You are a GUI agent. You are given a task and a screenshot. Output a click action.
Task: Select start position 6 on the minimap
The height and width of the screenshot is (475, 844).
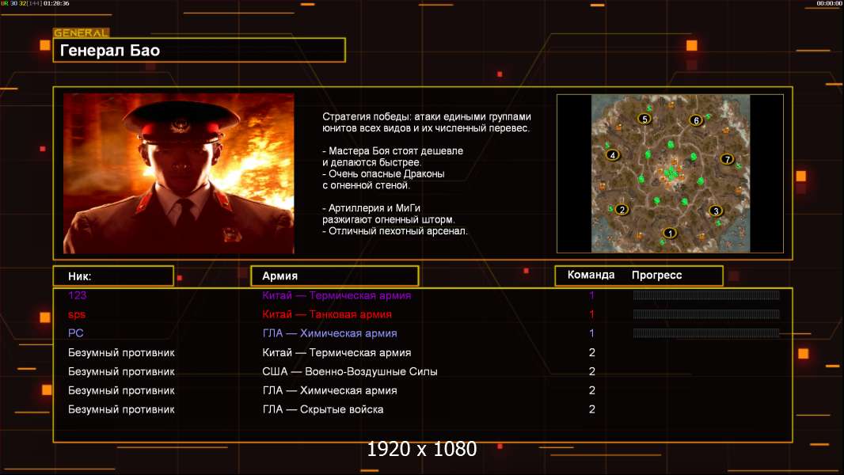click(696, 120)
